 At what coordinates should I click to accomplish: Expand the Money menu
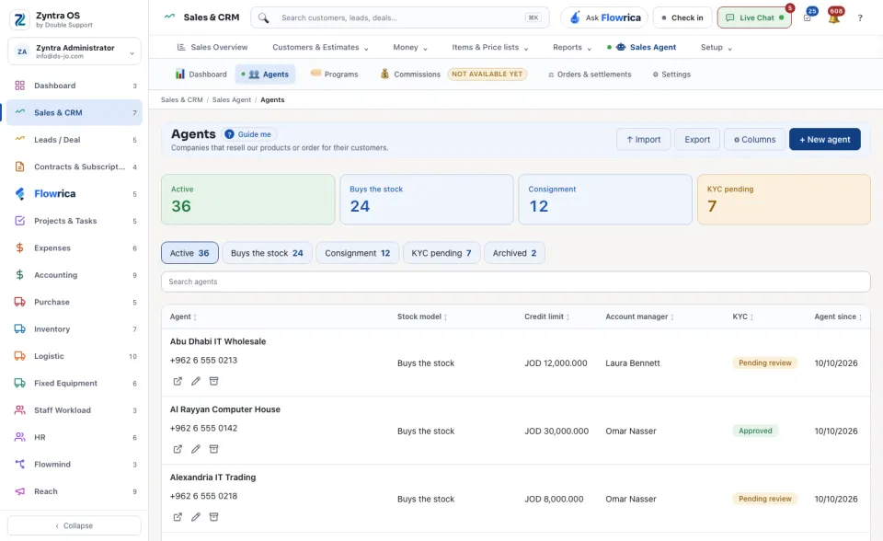pyautogui.click(x=410, y=47)
